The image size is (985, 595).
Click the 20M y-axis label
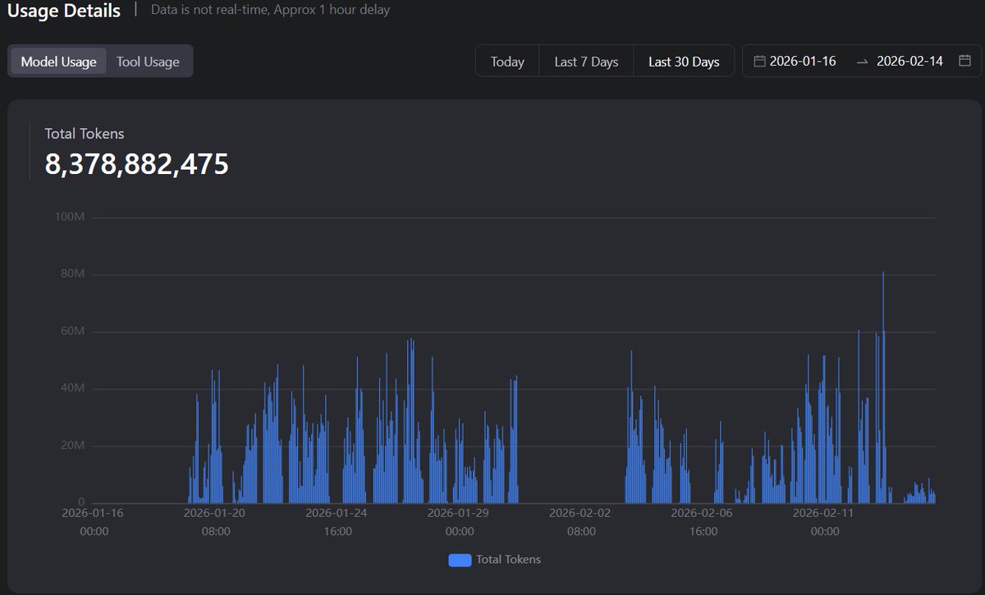coord(72,445)
